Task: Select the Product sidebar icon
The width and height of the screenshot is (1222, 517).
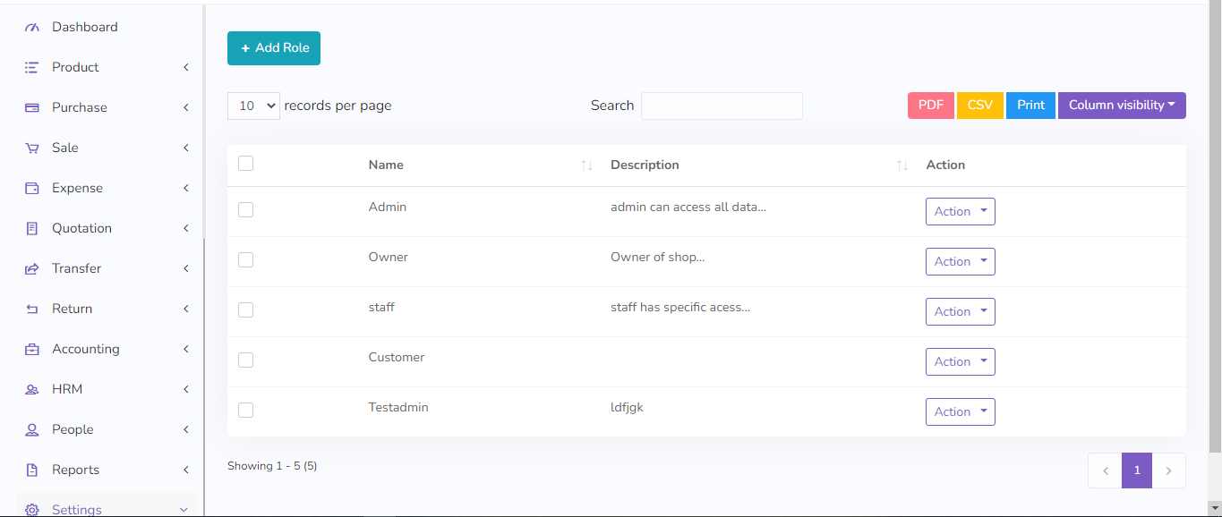Action: [30, 66]
